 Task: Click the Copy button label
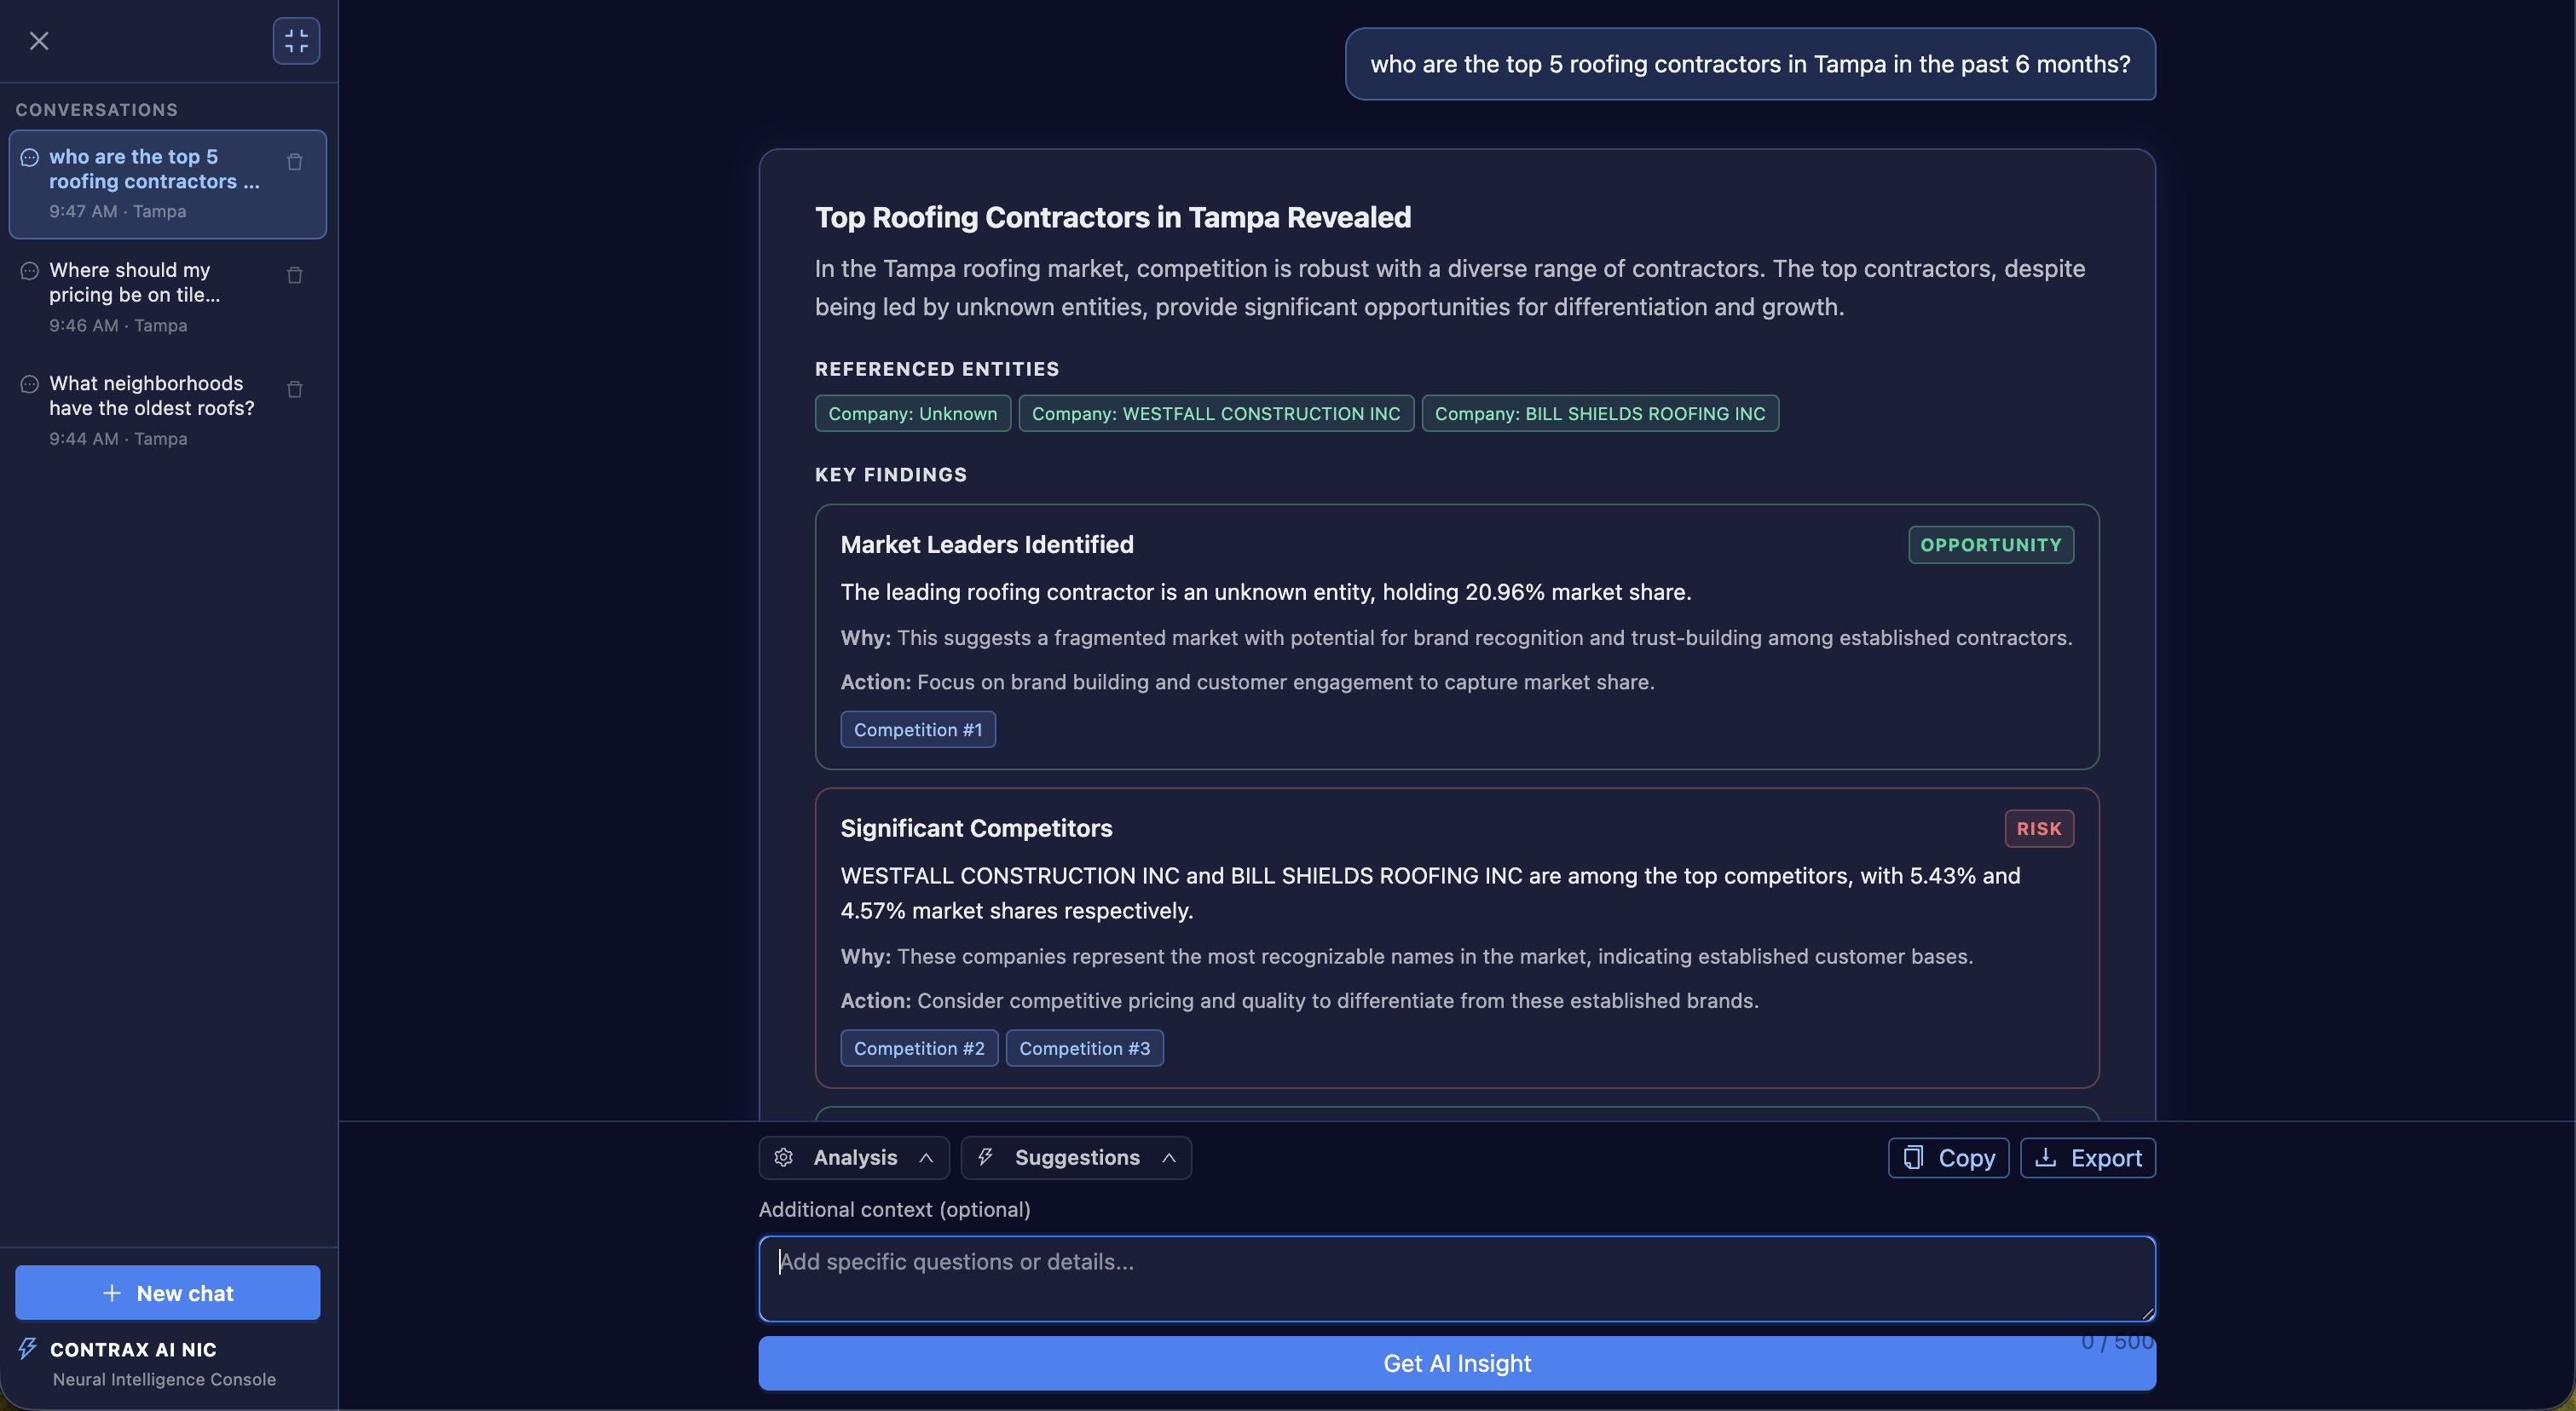[x=1966, y=1157]
